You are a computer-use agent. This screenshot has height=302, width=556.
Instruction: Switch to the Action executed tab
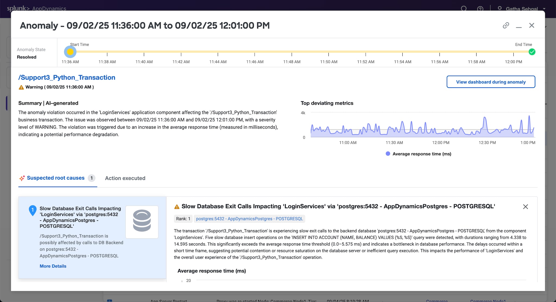pyautogui.click(x=125, y=178)
